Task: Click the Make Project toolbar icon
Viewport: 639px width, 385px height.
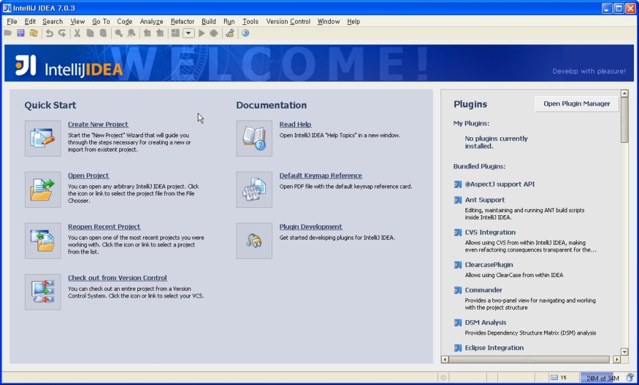Action: pos(175,33)
